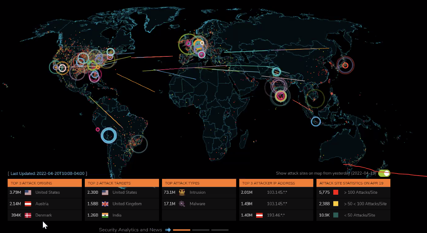The image size is (427, 233).
Task: Click the Denmark flag icon
Action: [x=28, y=215]
